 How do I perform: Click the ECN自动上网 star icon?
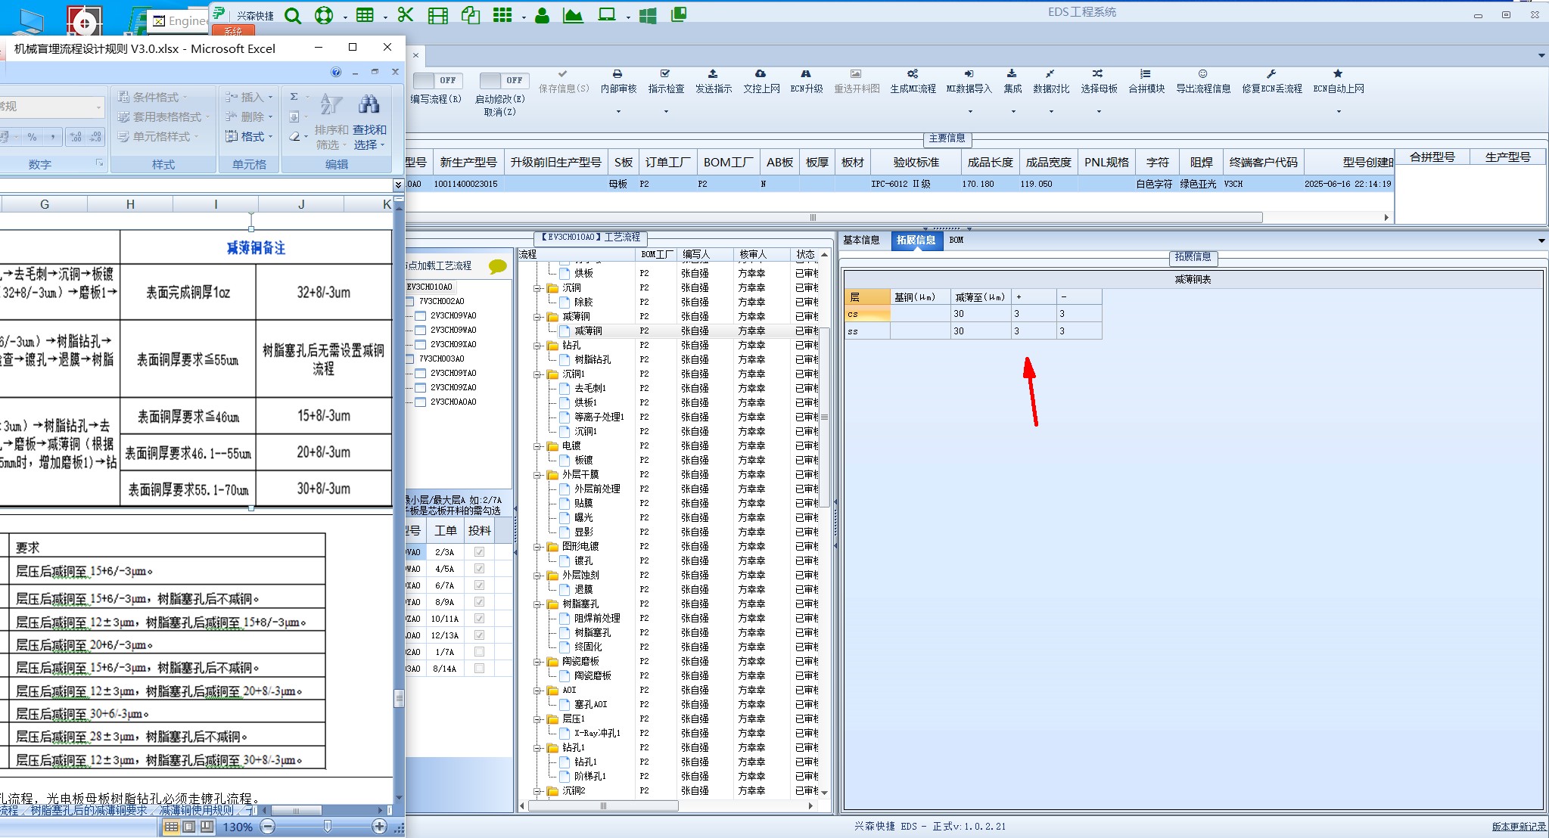1338,74
